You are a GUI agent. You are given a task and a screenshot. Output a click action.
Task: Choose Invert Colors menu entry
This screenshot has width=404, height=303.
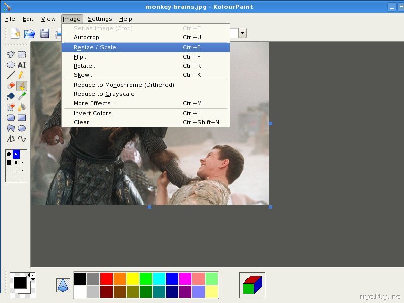pos(145,113)
